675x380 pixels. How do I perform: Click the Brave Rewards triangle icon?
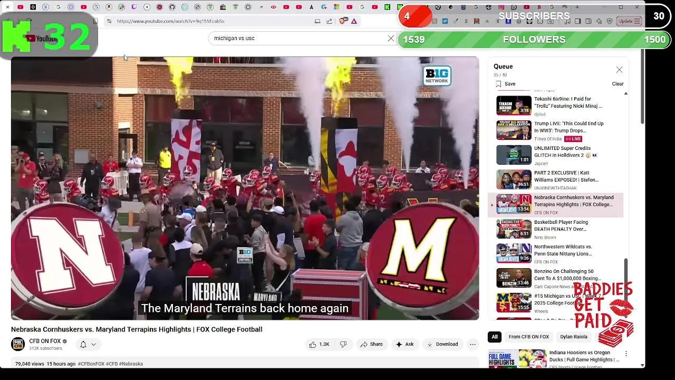click(x=354, y=21)
